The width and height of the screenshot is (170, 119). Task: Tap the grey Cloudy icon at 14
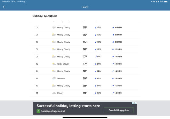(54, 93)
